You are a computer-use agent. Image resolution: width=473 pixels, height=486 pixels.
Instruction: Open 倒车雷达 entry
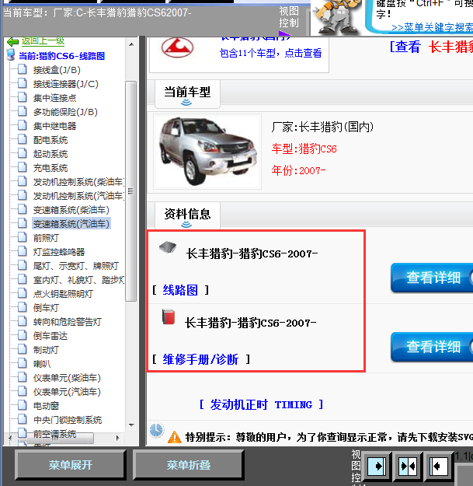point(50,336)
